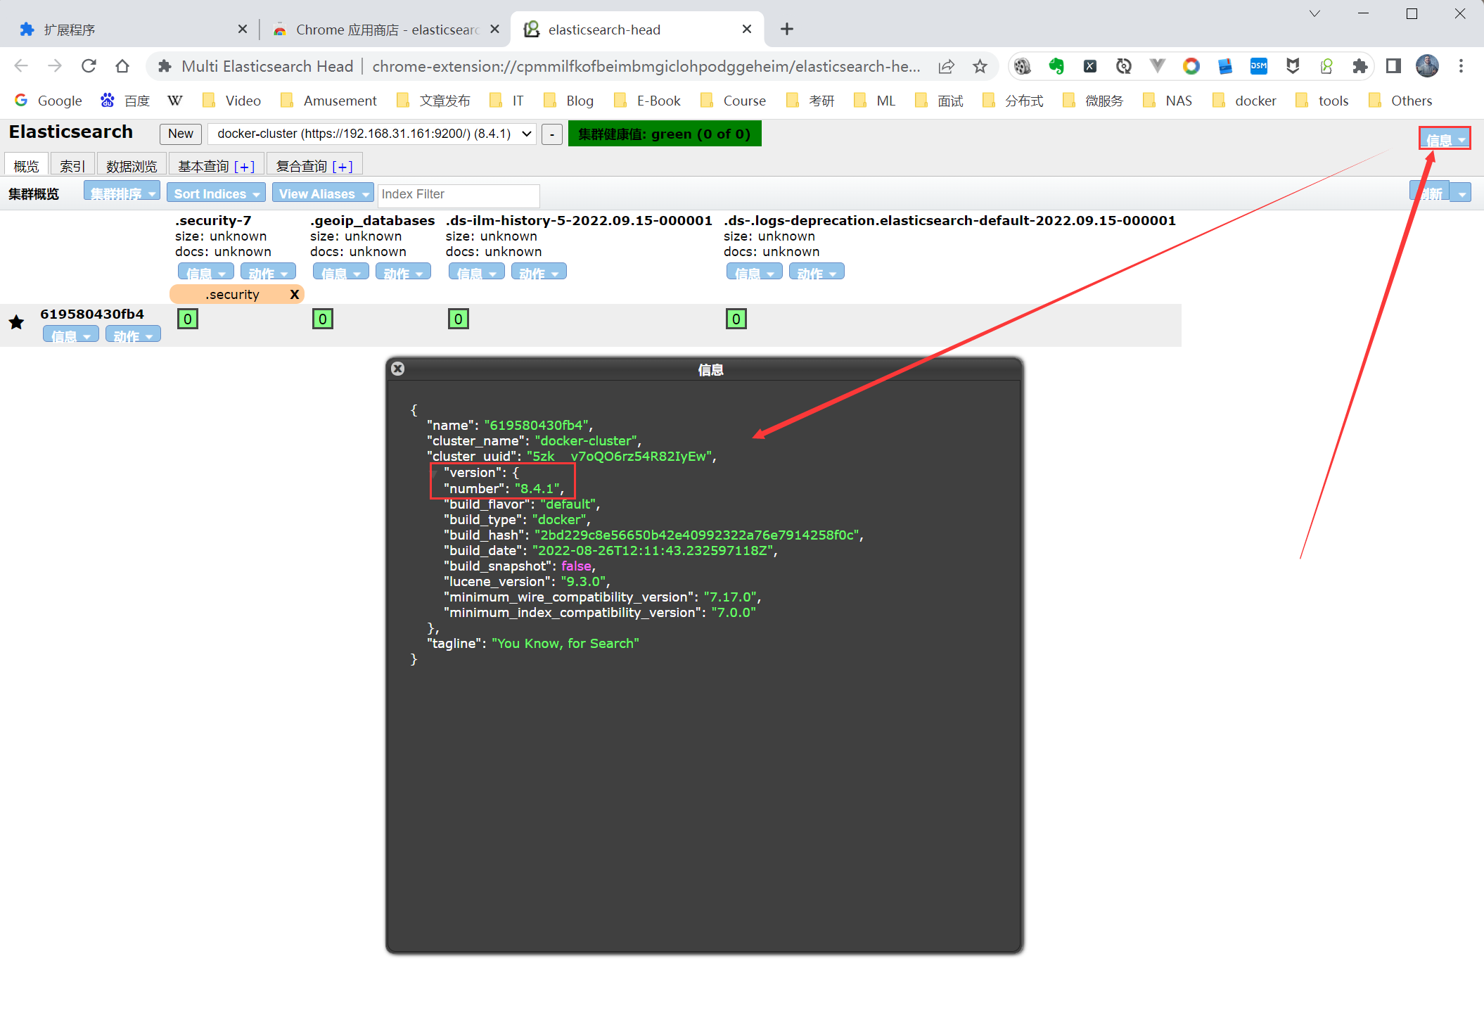The width and height of the screenshot is (1484, 1018).
Task: Reload the current page
Action: [89, 66]
